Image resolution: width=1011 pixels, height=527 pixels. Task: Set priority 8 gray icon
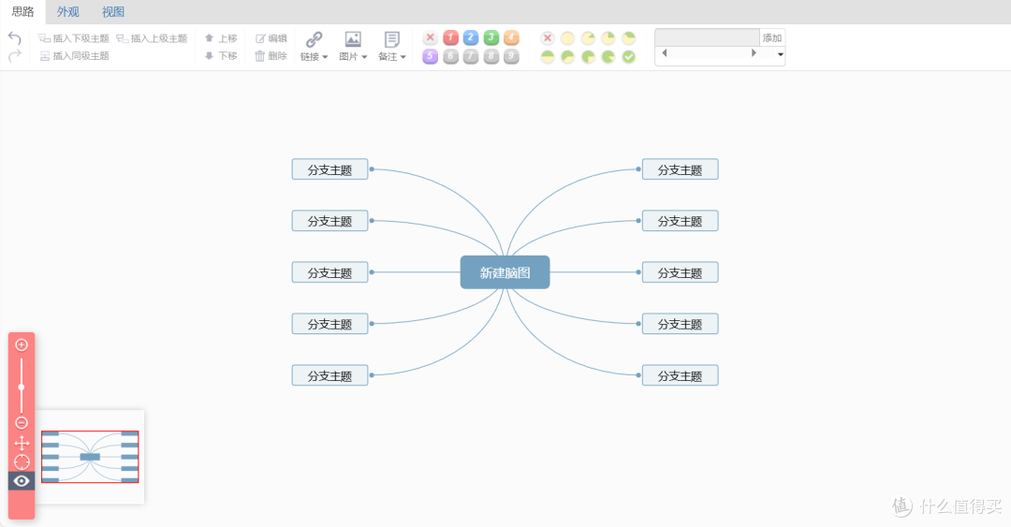(491, 57)
